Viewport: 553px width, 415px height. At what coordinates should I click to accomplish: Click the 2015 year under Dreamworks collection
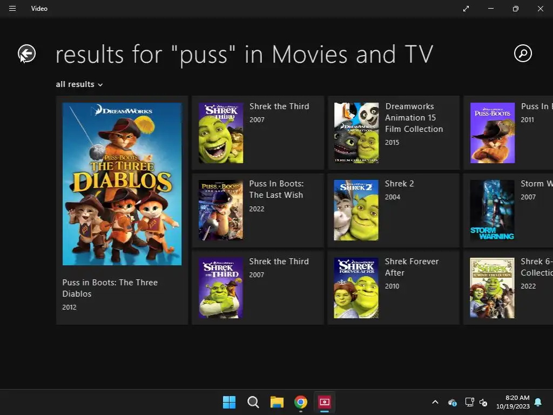click(392, 143)
